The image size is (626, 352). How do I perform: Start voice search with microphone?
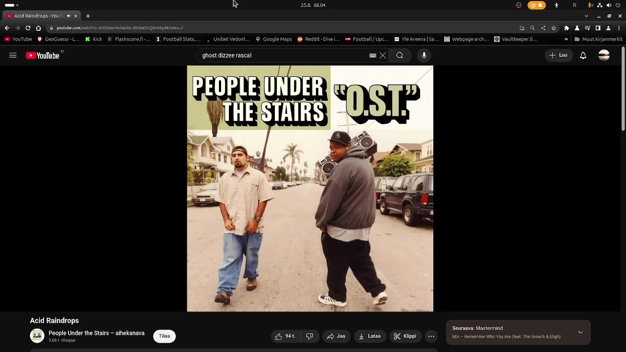(x=424, y=55)
